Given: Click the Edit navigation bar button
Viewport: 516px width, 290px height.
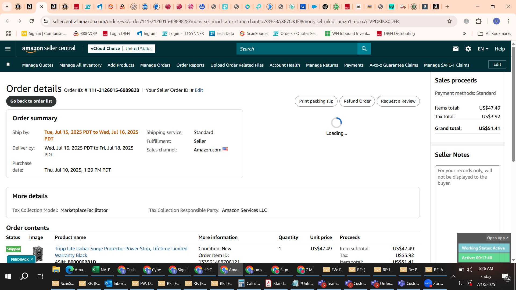Looking at the screenshot, I should point(497,64).
